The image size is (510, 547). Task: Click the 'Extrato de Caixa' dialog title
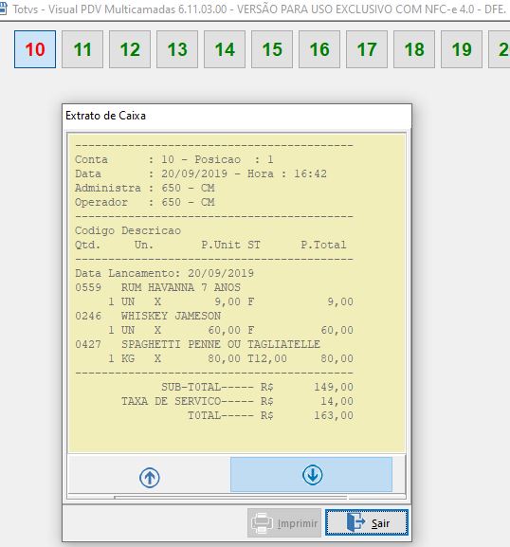coord(106,116)
